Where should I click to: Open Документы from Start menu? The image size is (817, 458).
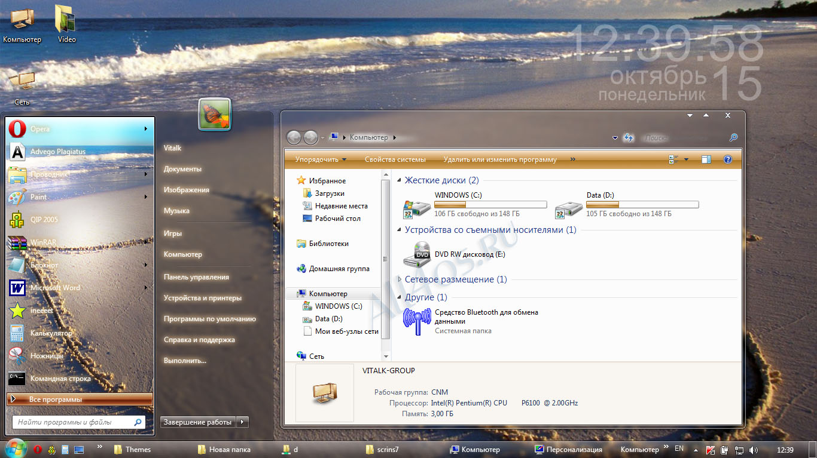[182, 169]
